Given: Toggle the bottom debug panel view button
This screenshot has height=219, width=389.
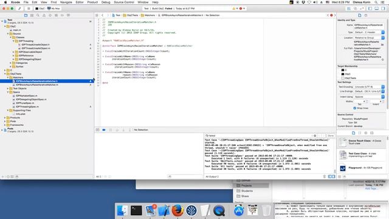Looking at the screenshot, I should tap(377, 9).
